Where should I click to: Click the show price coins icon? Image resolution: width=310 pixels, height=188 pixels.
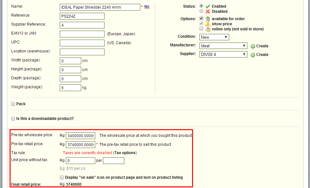click(208, 24)
